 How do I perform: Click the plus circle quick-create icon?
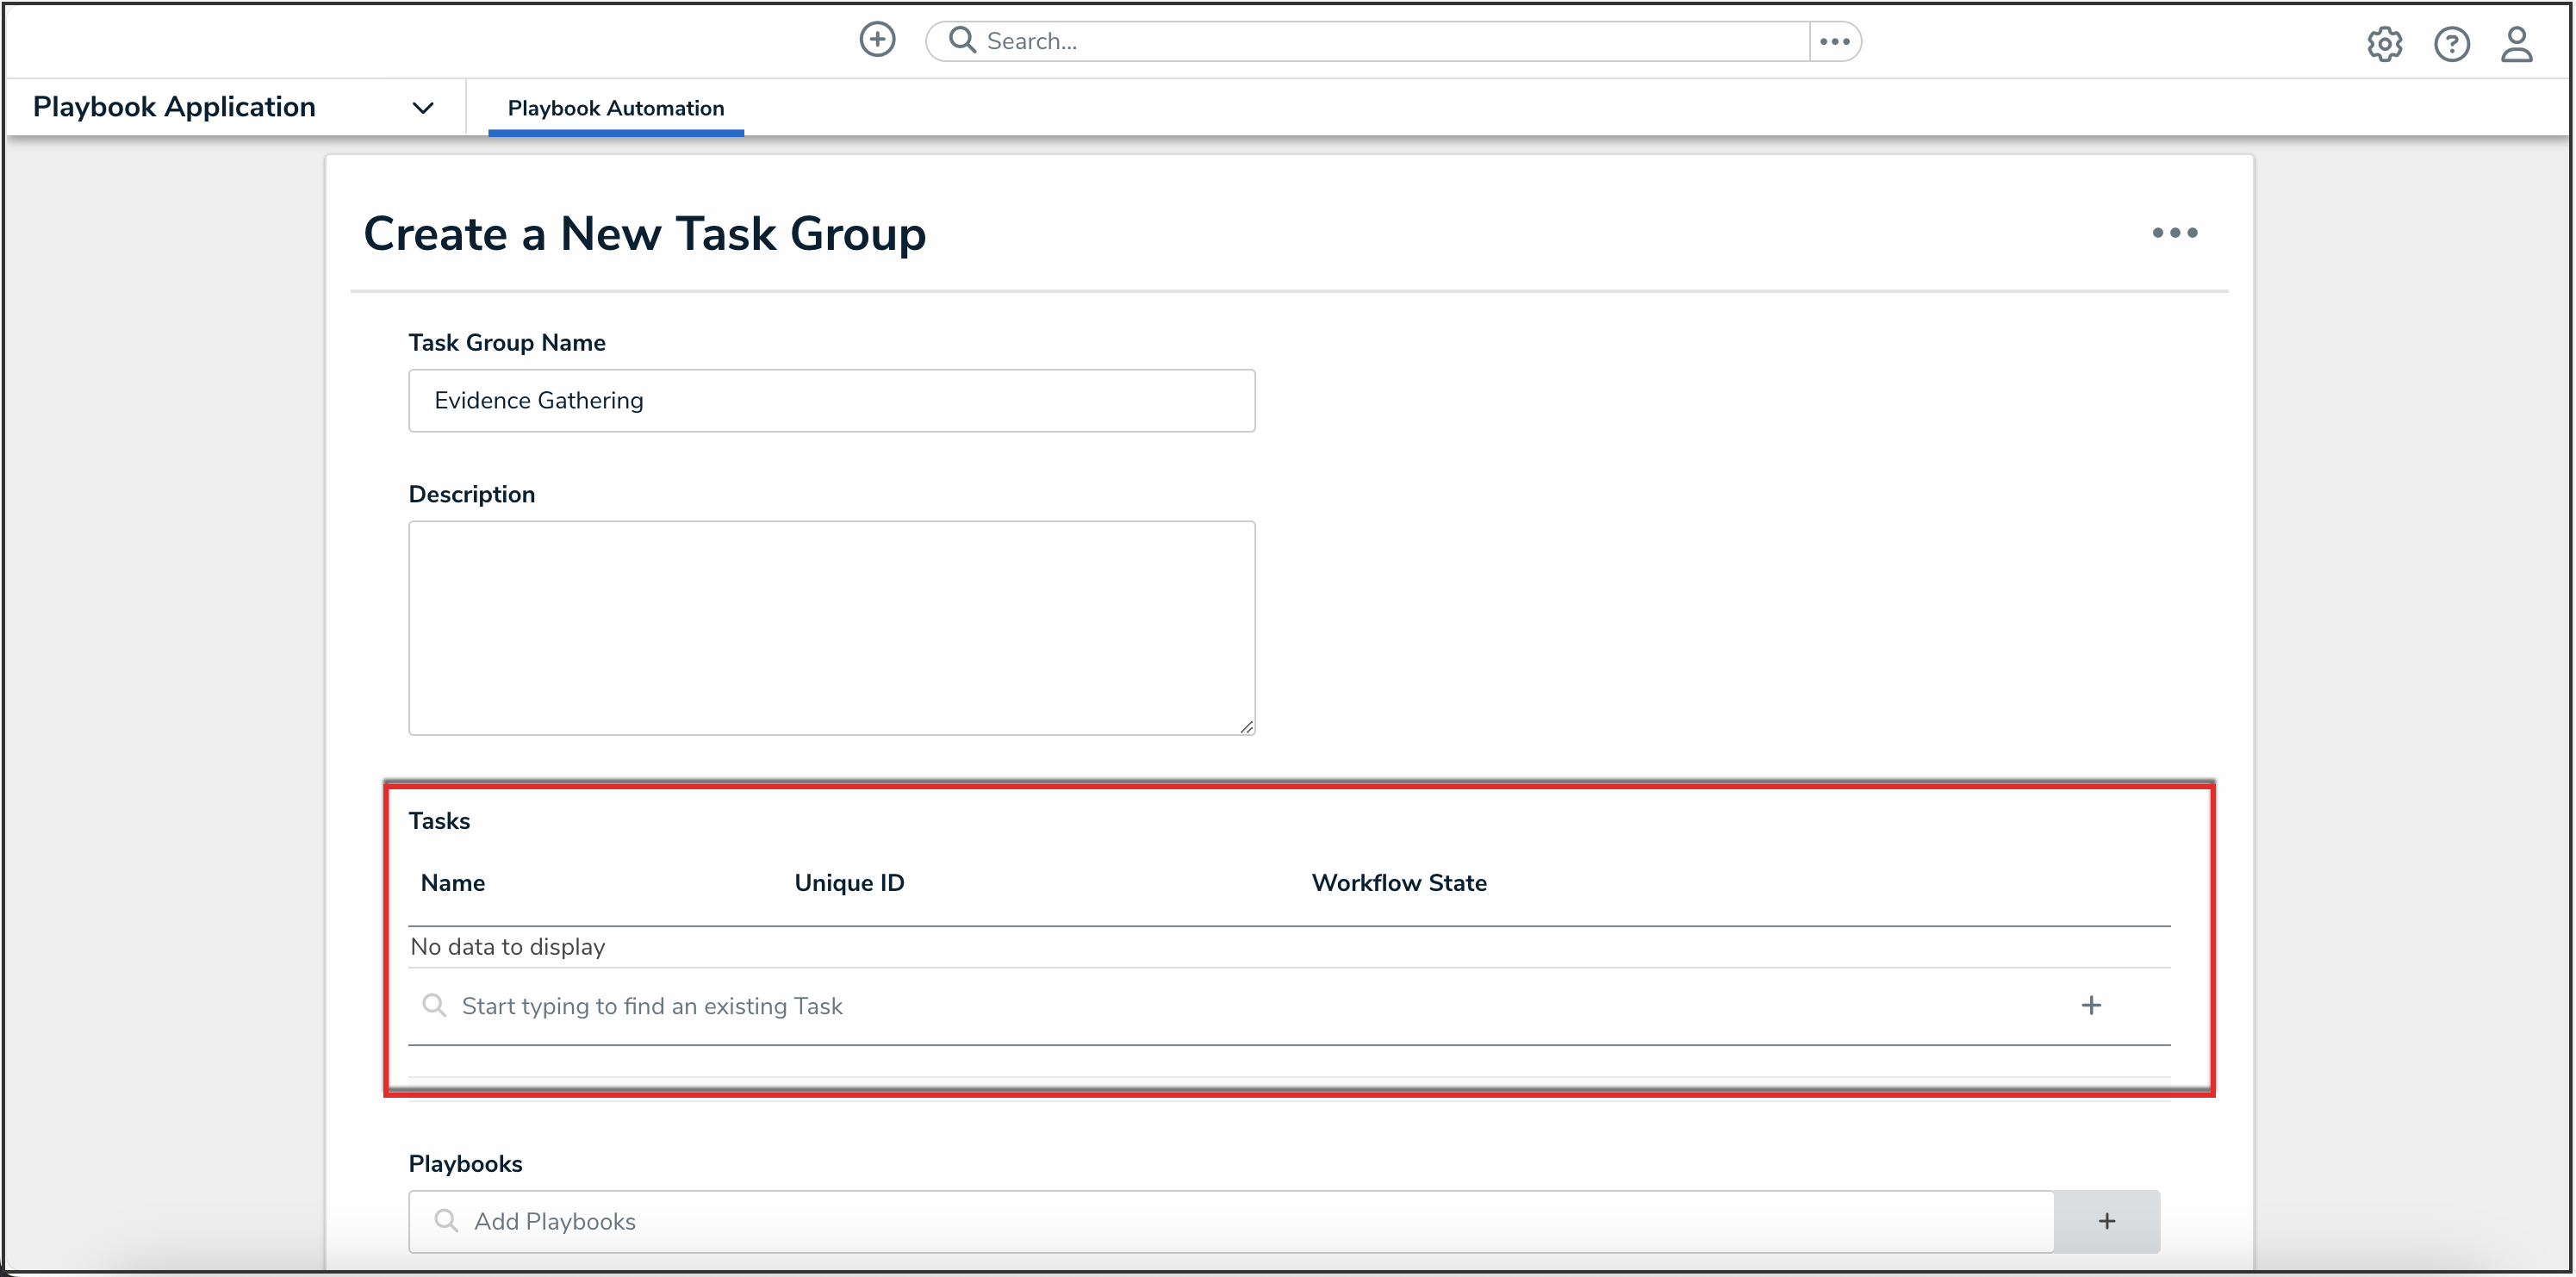point(877,40)
